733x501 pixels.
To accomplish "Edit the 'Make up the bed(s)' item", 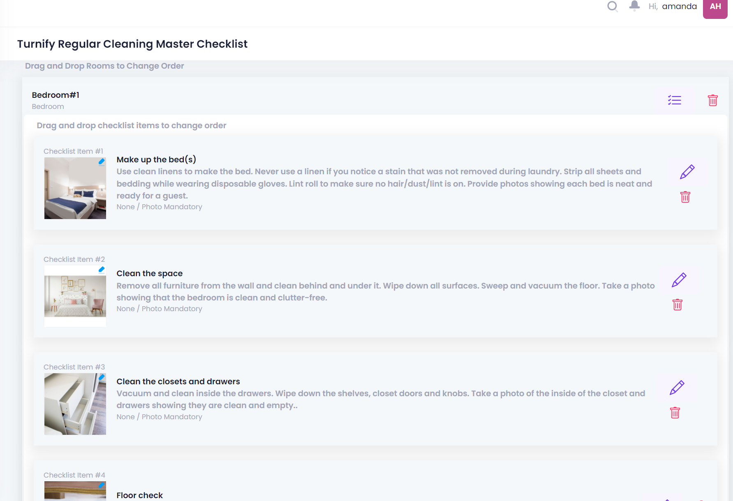I will 687,172.
